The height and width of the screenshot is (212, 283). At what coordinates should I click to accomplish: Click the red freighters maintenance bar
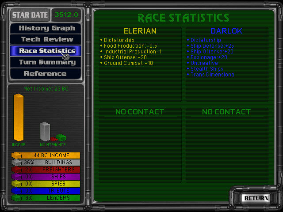point(54,139)
